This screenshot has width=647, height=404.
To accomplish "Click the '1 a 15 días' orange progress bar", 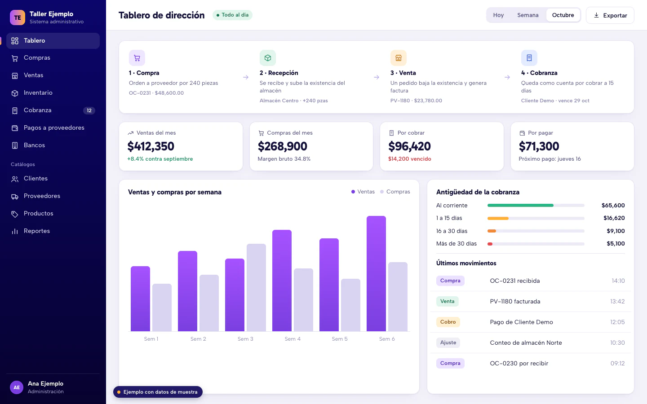I will pyautogui.click(x=498, y=218).
